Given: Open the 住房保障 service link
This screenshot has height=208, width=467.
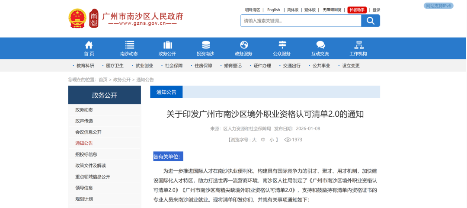Looking at the screenshot, I should [203, 66].
